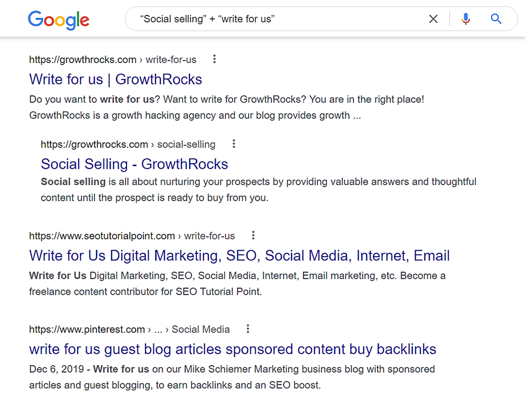Open 'Write for Us Digital Marketing, SEO' result

[239, 256]
